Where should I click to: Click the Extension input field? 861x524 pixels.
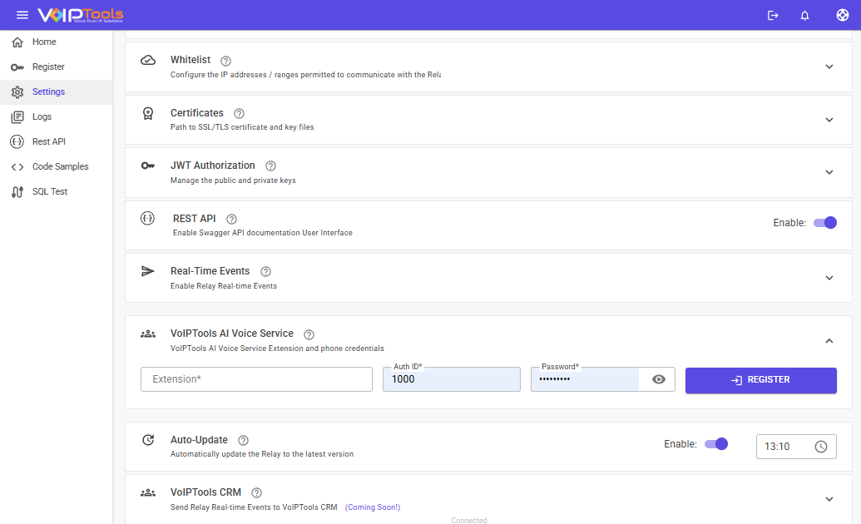(x=256, y=379)
